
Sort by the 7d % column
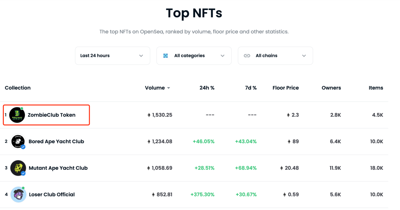pos(251,88)
